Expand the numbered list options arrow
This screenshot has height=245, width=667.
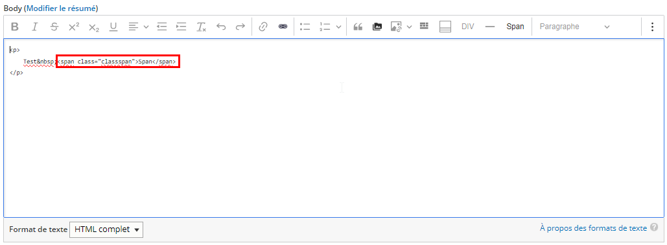pos(338,27)
